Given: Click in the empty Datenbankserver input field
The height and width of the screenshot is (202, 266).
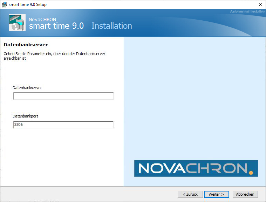Looking at the screenshot, I should [x=63, y=96].
